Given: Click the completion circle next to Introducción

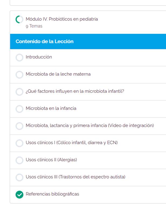Looking at the screenshot, I should tap(19, 57).
